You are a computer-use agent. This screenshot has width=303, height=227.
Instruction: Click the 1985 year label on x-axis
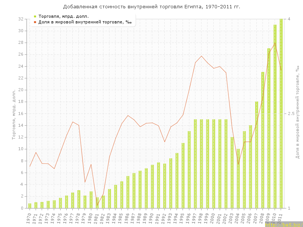(121, 217)
